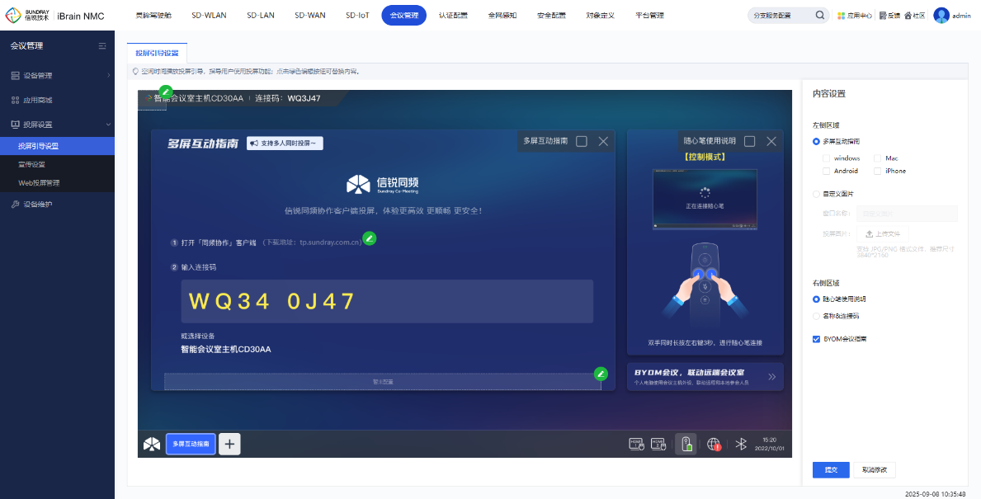Uncheck the BYOM会议指南 checkbox
Screen dimensions: 981x499
tap(817, 339)
